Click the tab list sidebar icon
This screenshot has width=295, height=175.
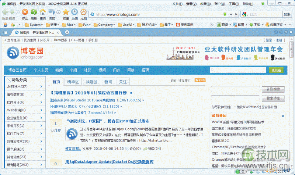tap(5, 32)
